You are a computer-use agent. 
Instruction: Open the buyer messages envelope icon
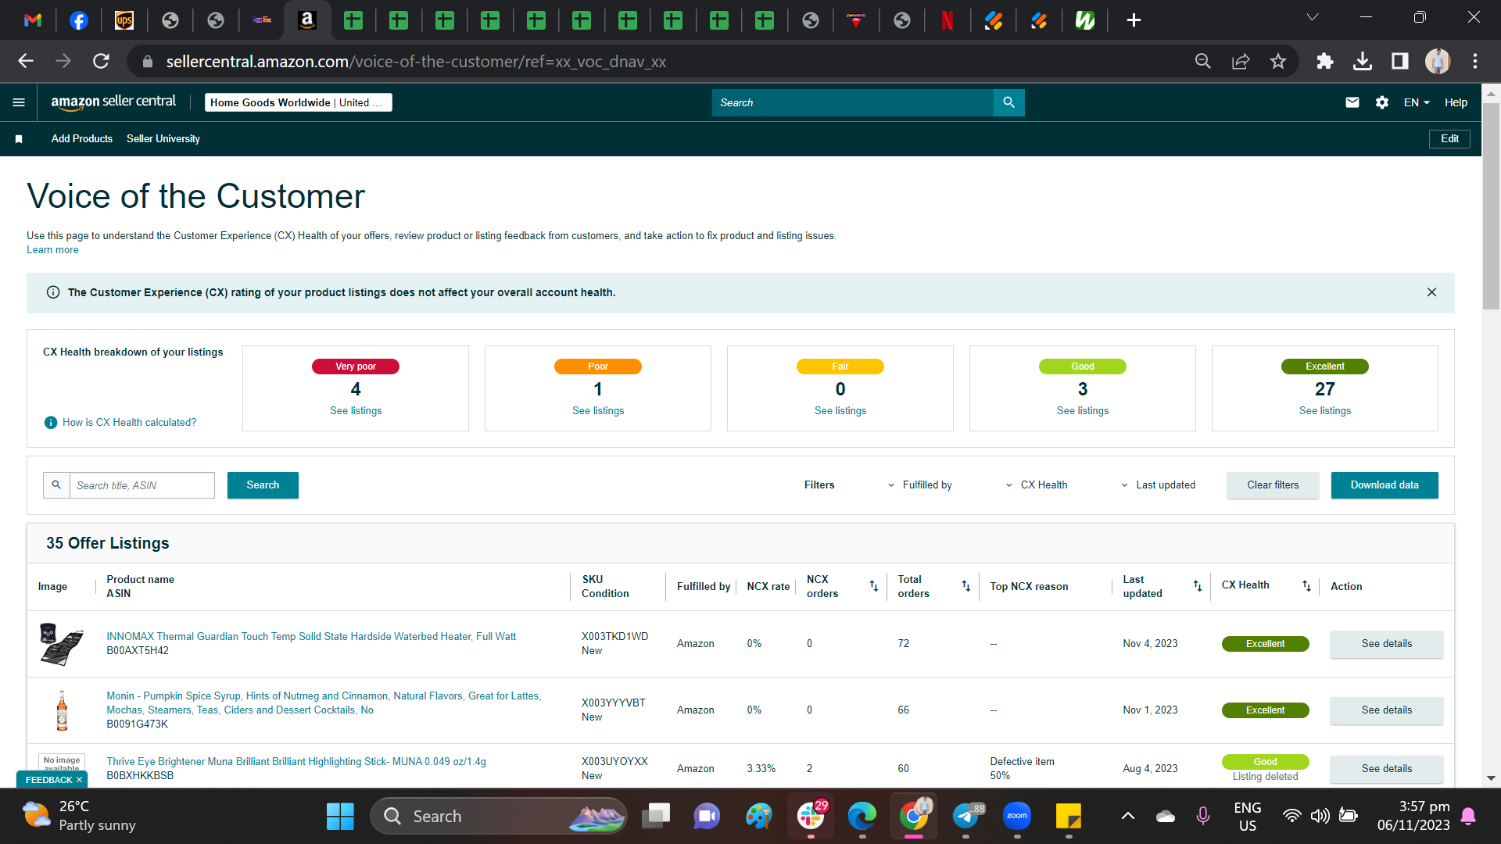(x=1352, y=102)
